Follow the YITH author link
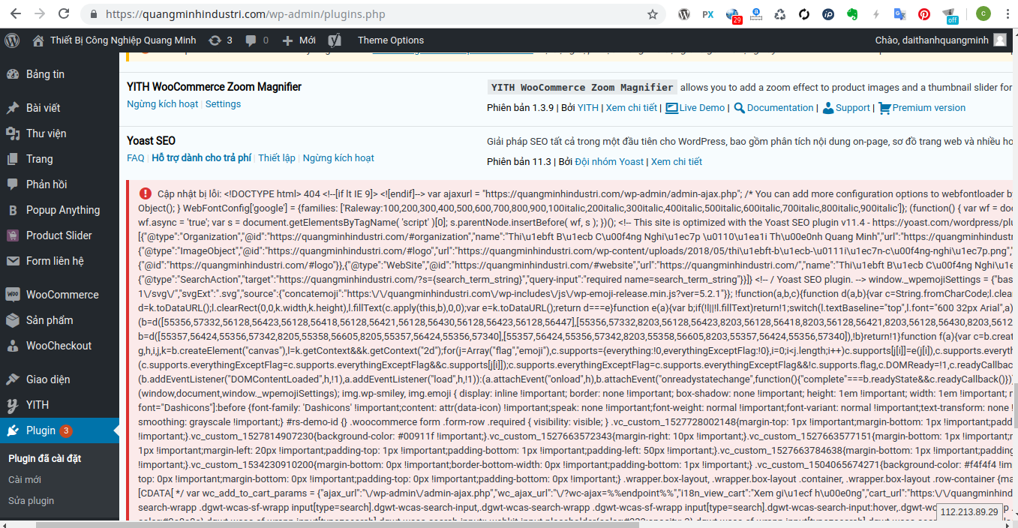 (588, 108)
